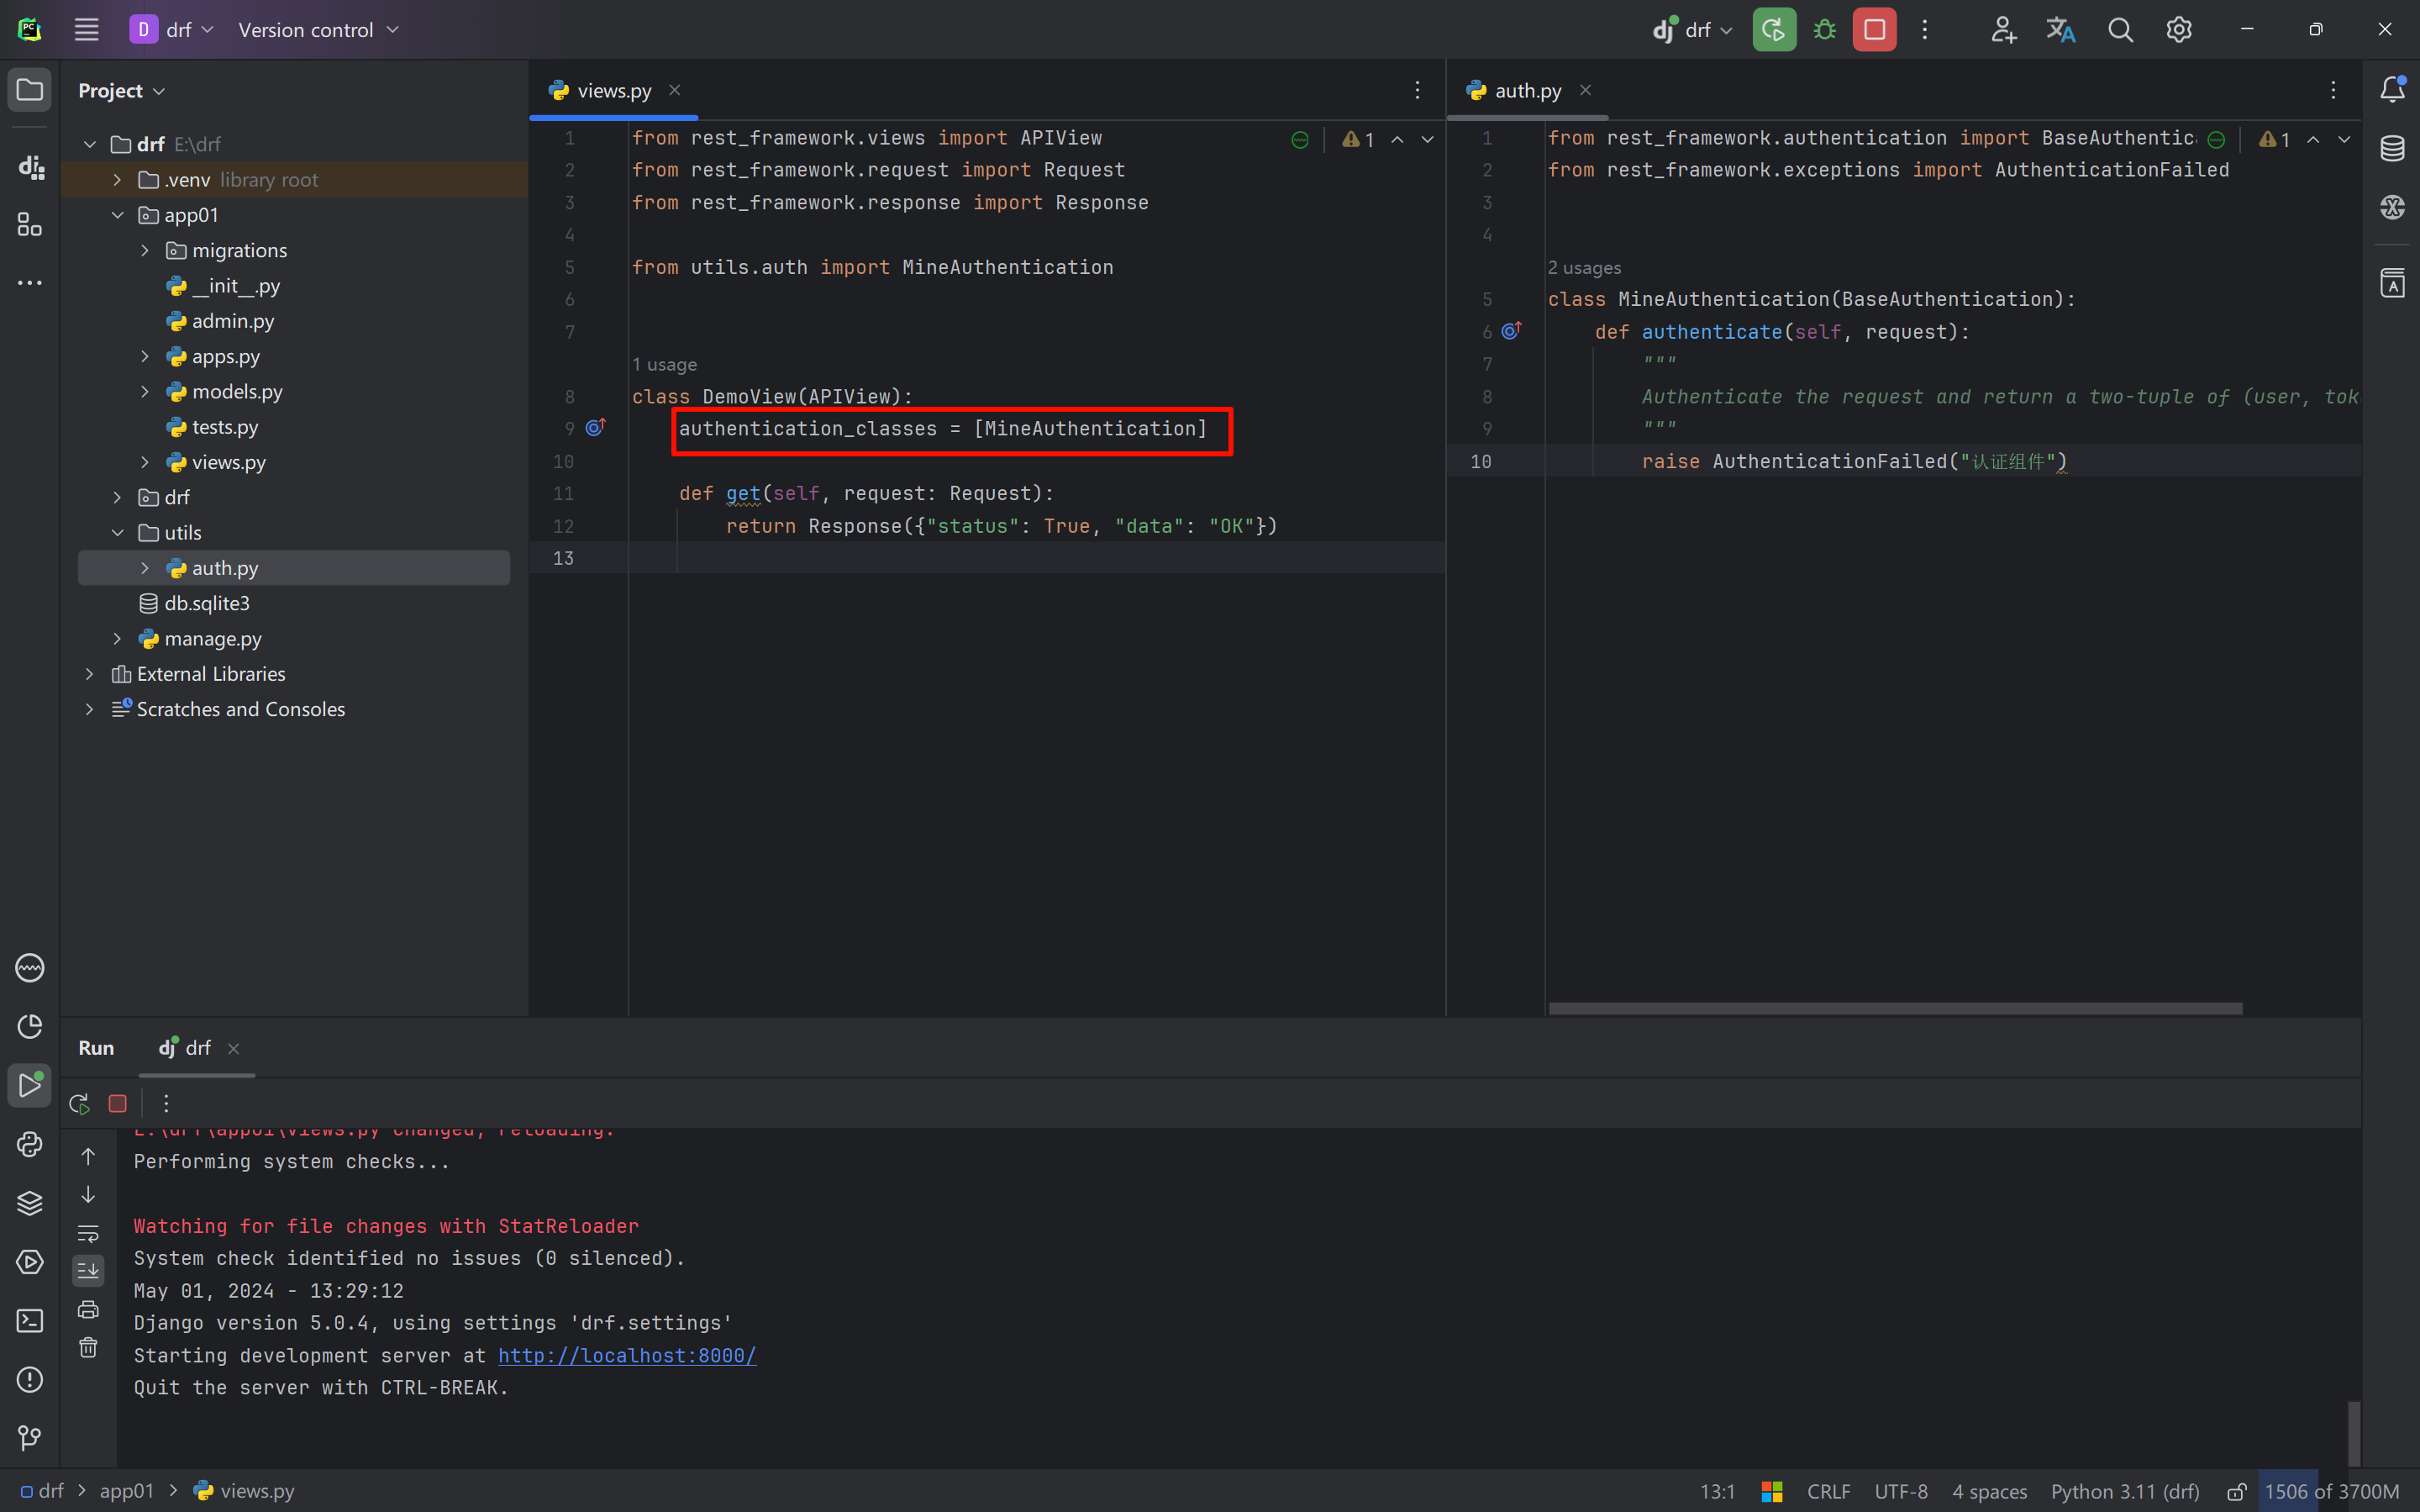Expand the External Libraries node
The image size is (2420, 1512).
(90, 674)
